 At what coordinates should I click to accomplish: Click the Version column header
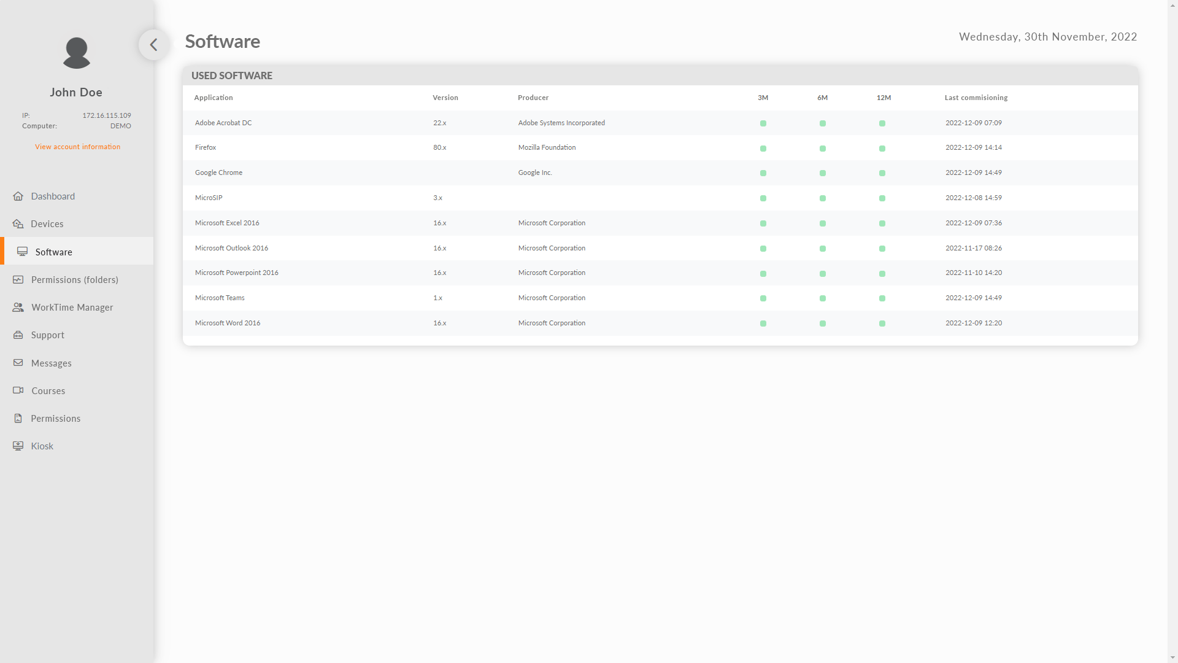[x=445, y=98]
